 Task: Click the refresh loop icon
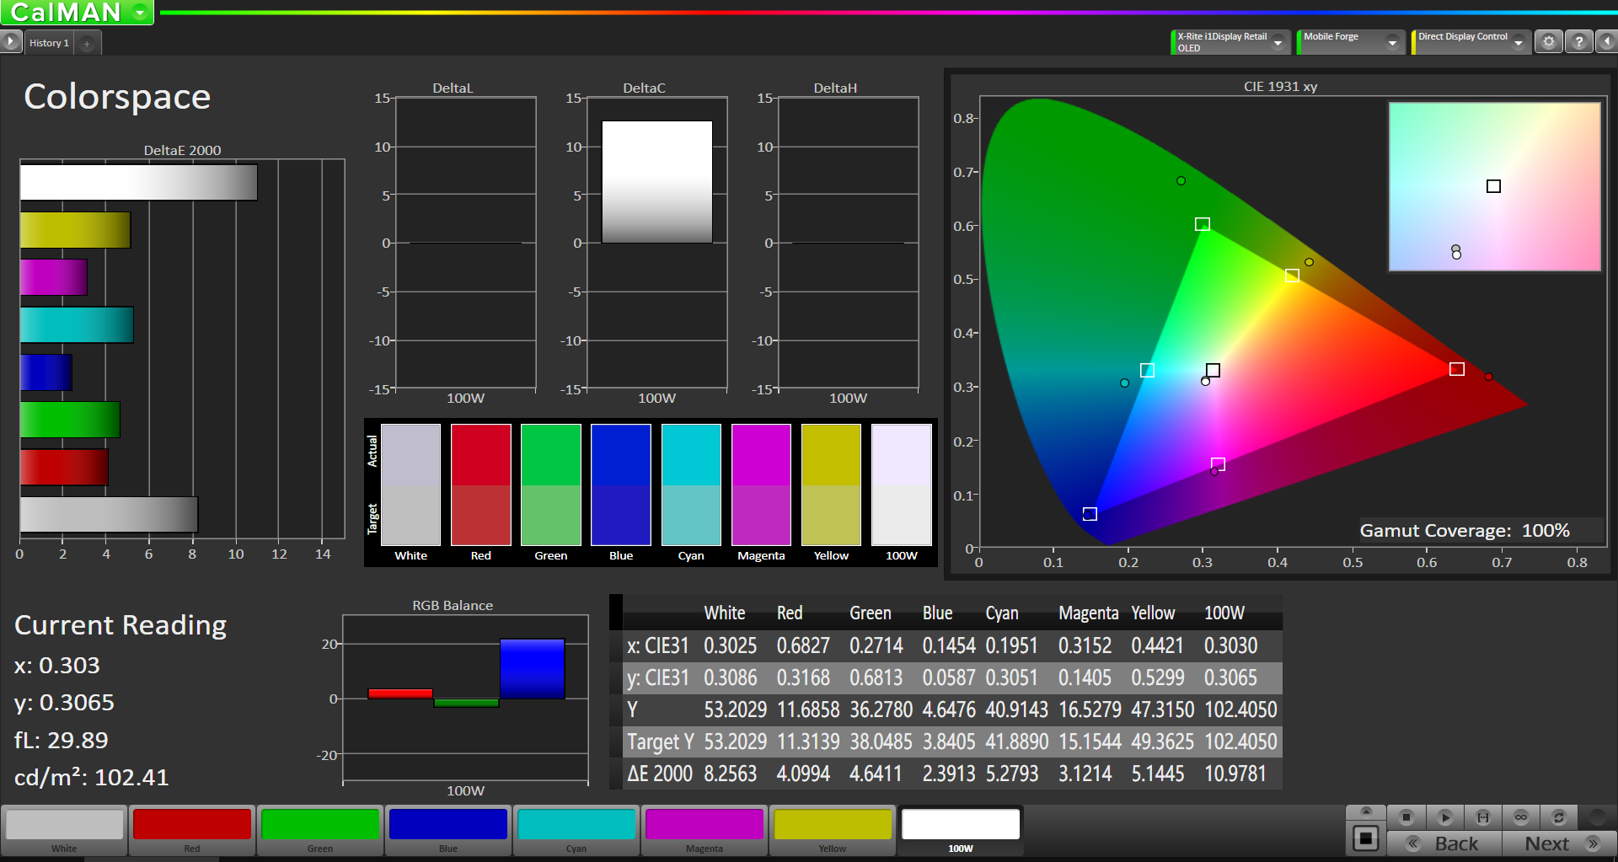pyautogui.click(x=1559, y=816)
